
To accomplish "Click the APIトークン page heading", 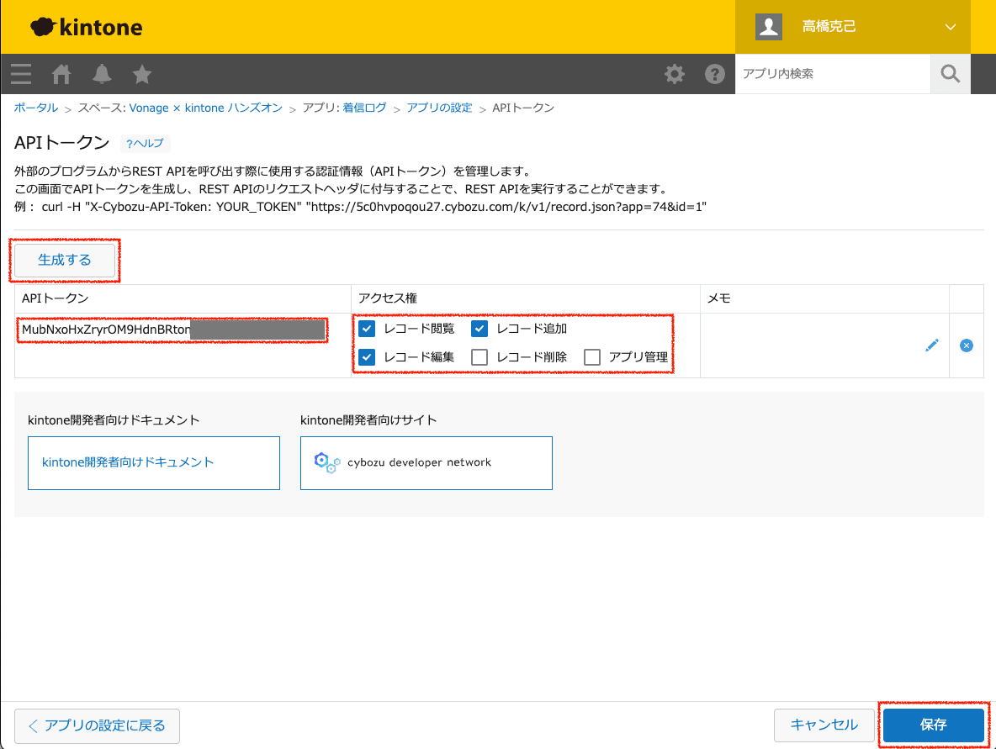I will (62, 143).
